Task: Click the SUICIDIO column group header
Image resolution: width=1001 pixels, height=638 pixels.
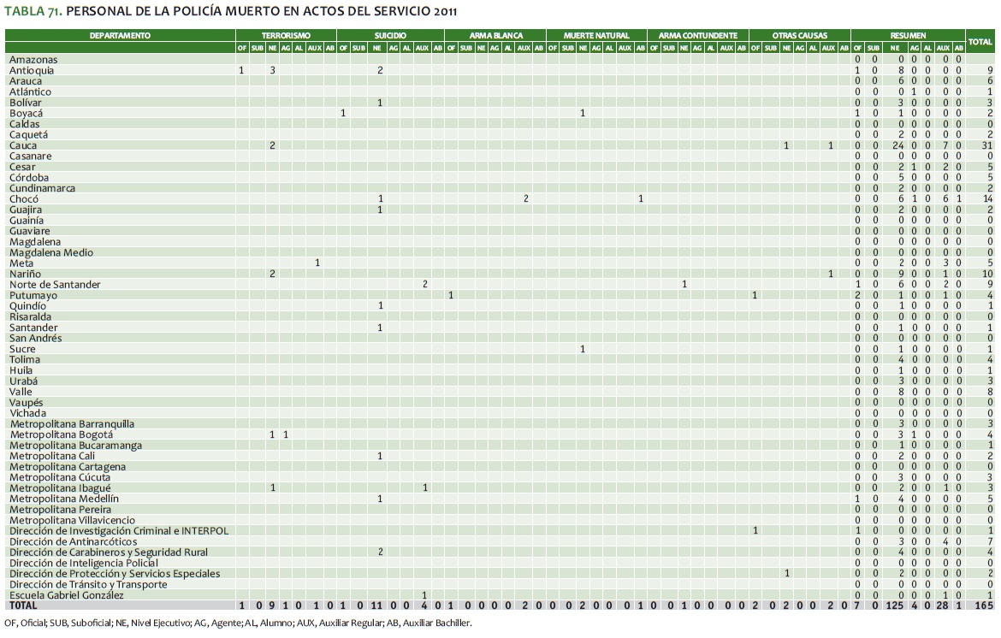Action: [390, 35]
